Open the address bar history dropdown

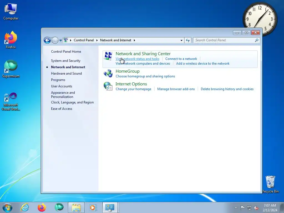click(x=181, y=40)
